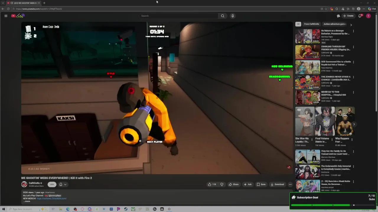Open options for 'They Got His Family' video
Screen dimensions: 378x212
(353, 152)
